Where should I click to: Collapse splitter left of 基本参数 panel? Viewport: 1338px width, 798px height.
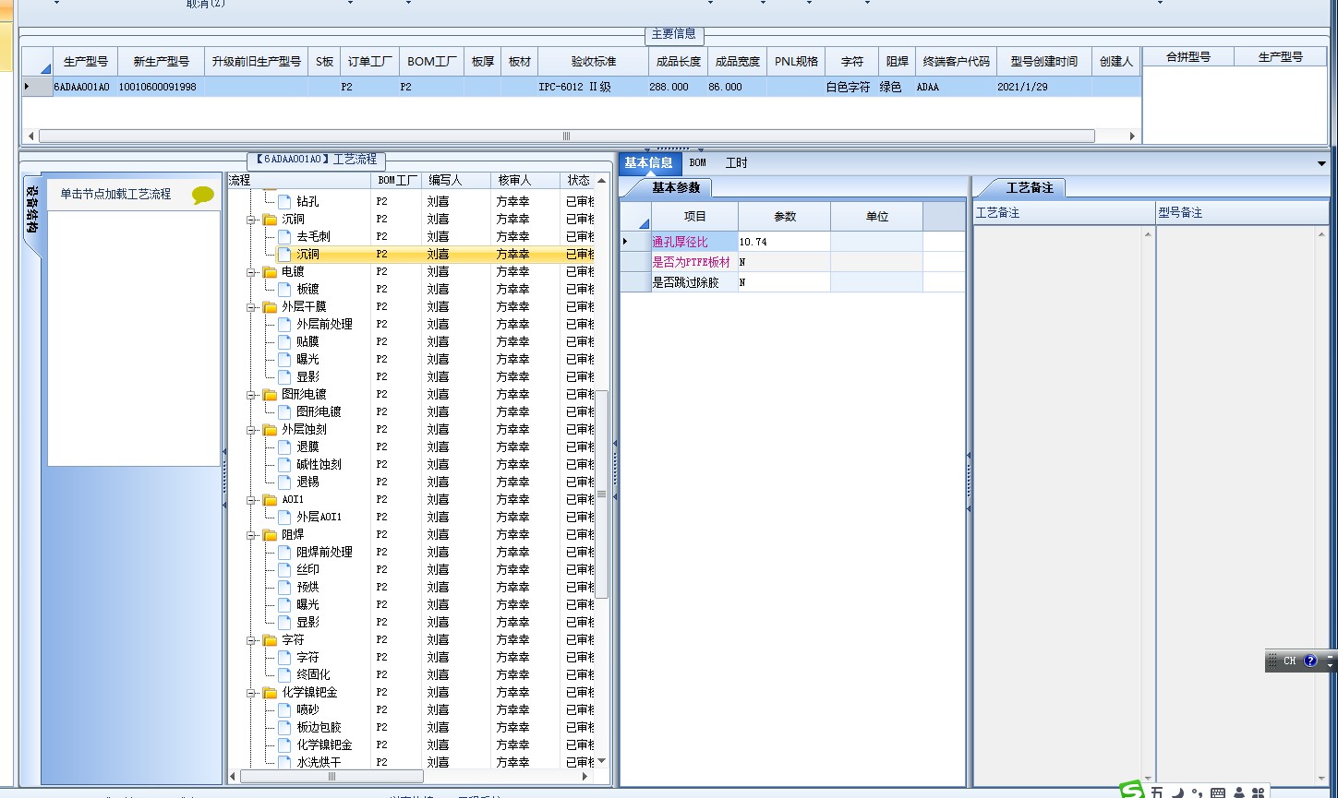click(x=615, y=470)
